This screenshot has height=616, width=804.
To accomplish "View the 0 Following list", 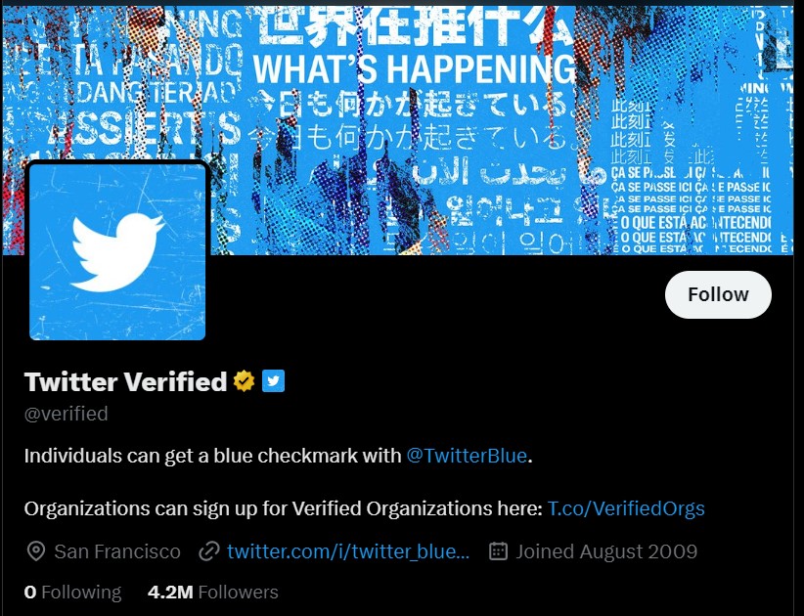I will tap(72, 592).
